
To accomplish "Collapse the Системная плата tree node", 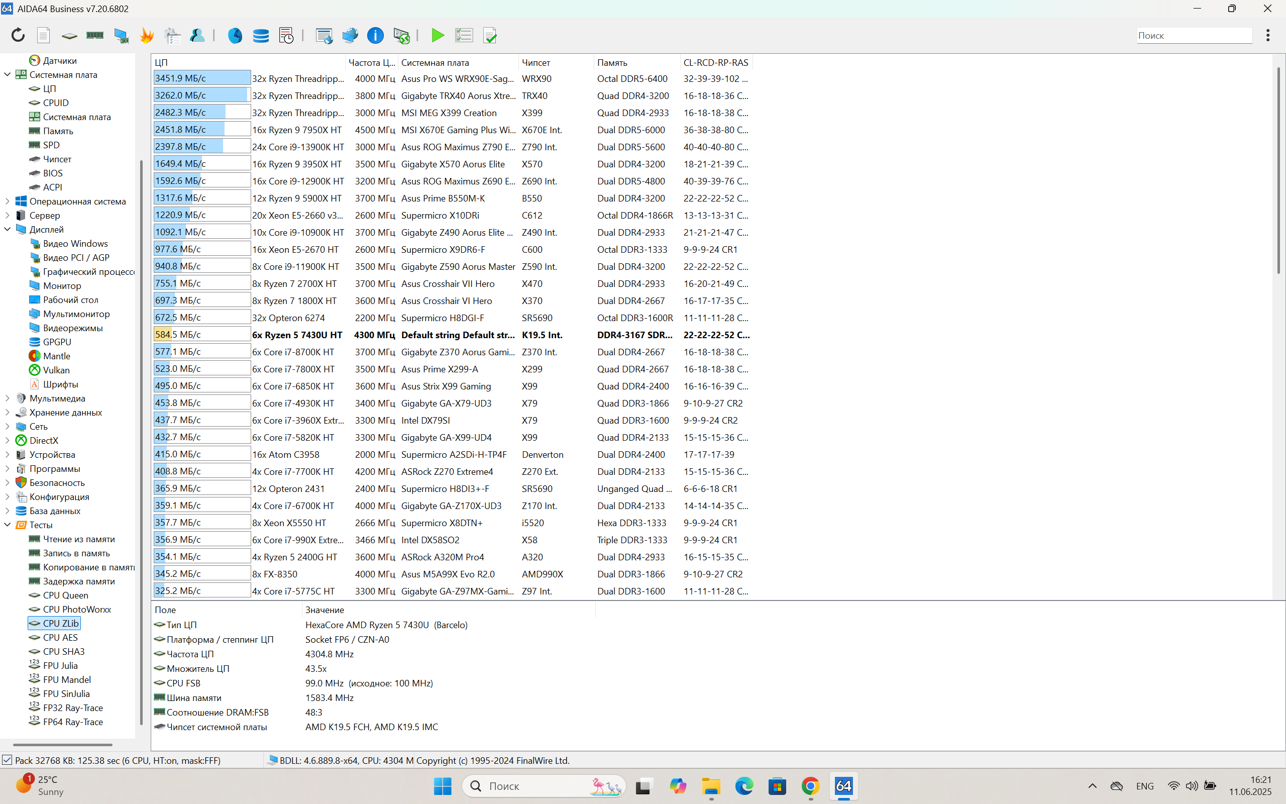I will pos(8,74).
